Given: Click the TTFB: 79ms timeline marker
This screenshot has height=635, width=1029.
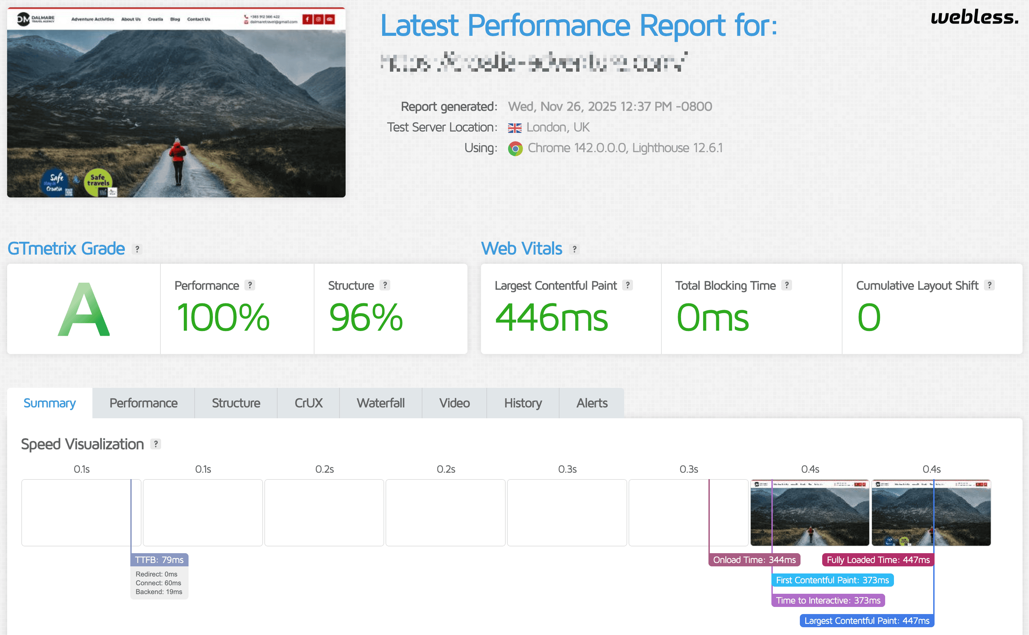Looking at the screenshot, I should click(159, 560).
